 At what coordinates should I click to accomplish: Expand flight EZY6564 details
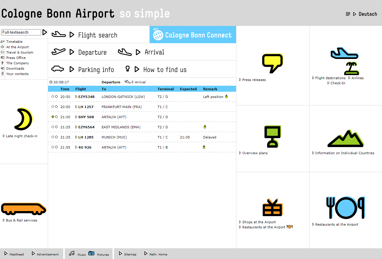(x=76, y=127)
